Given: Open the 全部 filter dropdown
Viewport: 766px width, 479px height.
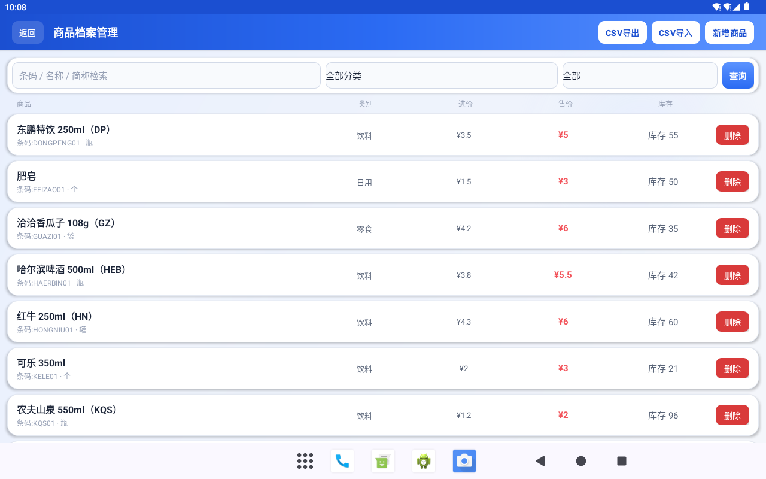Looking at the screenshot, I should click(640, 75).
